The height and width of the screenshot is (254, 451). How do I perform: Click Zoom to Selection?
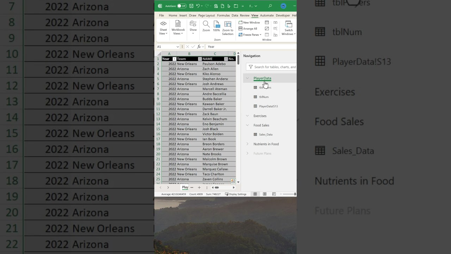point(228,28)
